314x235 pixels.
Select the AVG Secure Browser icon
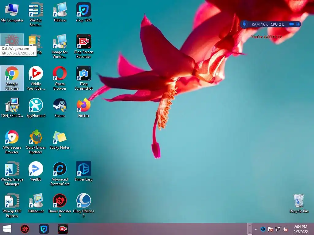[12, 142]
